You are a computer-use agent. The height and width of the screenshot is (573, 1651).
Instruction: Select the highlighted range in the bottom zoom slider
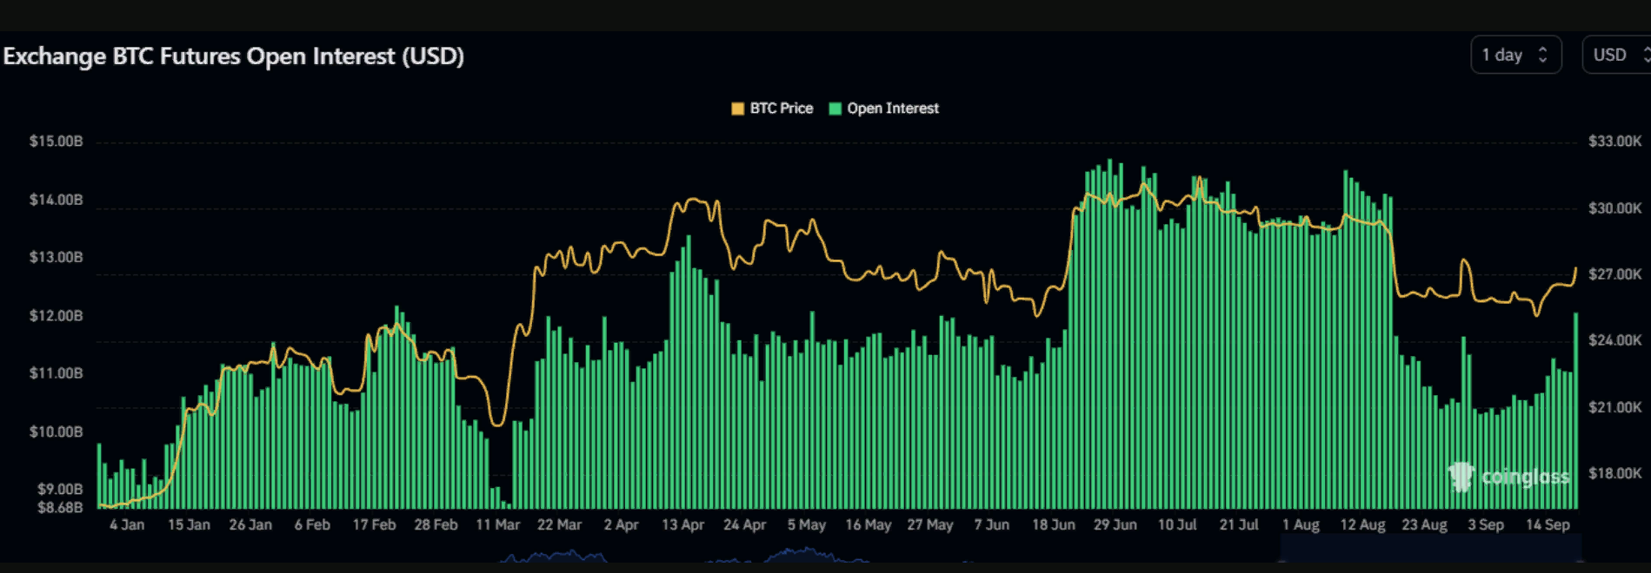(1429, 549)
